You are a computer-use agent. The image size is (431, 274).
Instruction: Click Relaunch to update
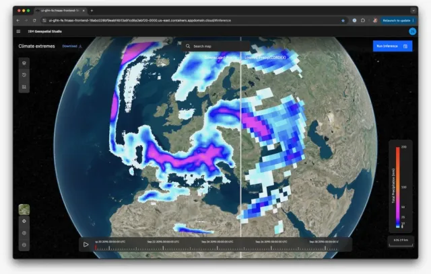pyautogui.click(x=397, y=21)
